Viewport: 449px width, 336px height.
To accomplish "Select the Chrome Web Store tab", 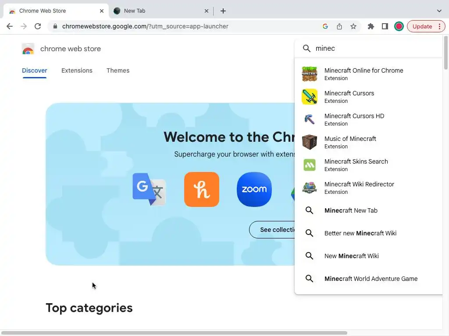I will click(x=56, y=11).
